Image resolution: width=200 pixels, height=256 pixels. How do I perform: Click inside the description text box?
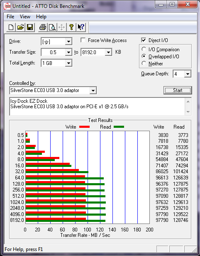[98, 107]
